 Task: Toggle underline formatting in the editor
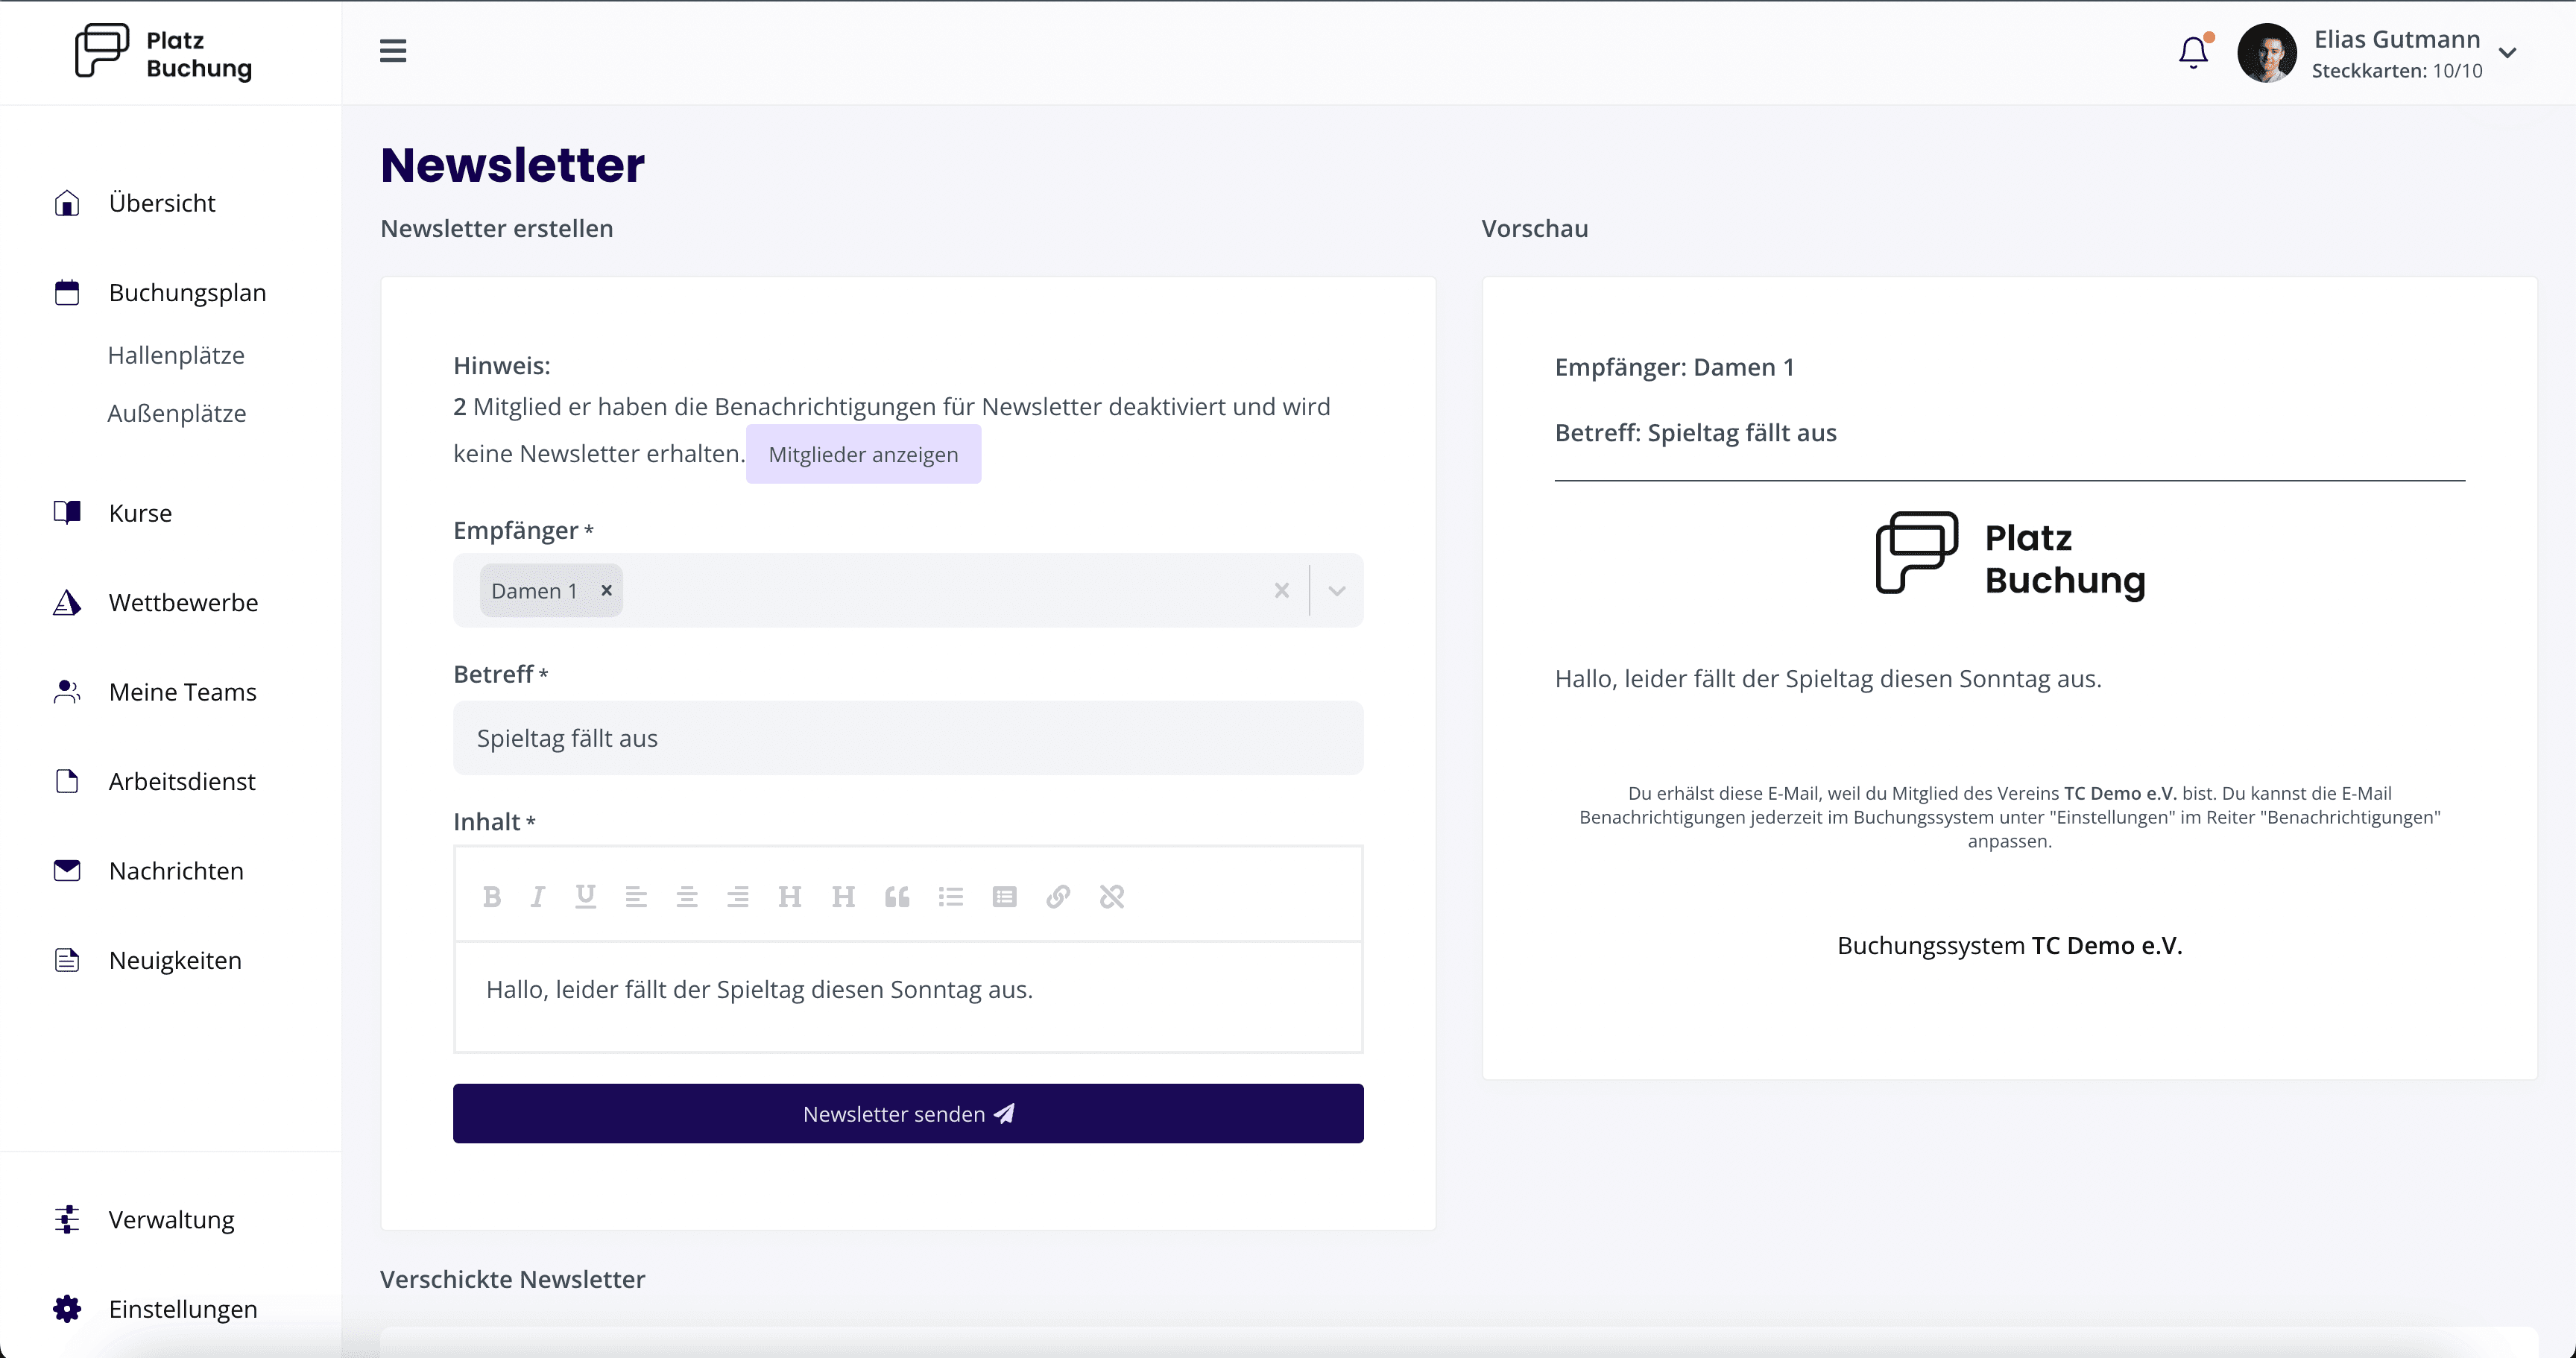pos(586,897)
